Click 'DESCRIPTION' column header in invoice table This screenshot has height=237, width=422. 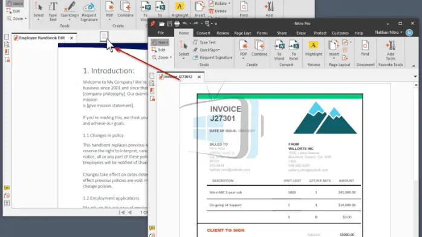(x=222, y=181)
